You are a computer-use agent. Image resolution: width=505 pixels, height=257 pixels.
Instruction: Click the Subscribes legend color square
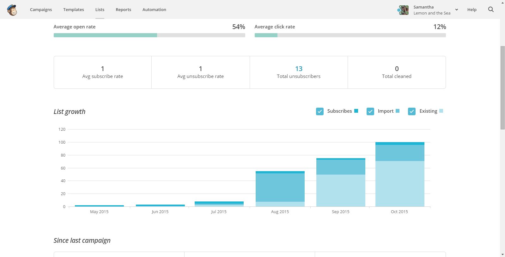coord(356,111)
